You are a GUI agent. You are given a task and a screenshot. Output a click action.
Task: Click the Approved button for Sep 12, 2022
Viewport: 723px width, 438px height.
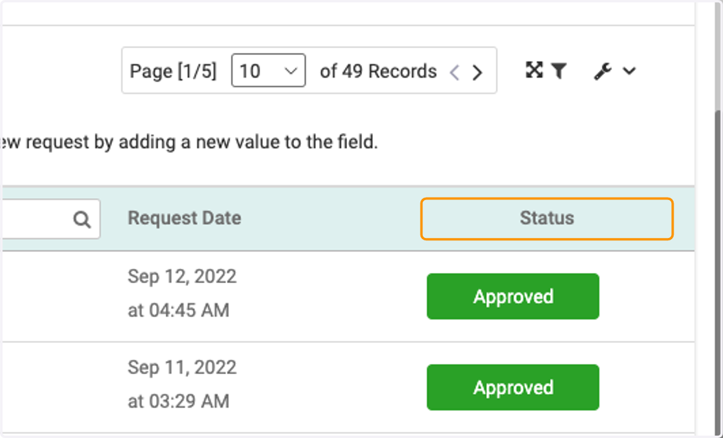(x=513, y=296)
